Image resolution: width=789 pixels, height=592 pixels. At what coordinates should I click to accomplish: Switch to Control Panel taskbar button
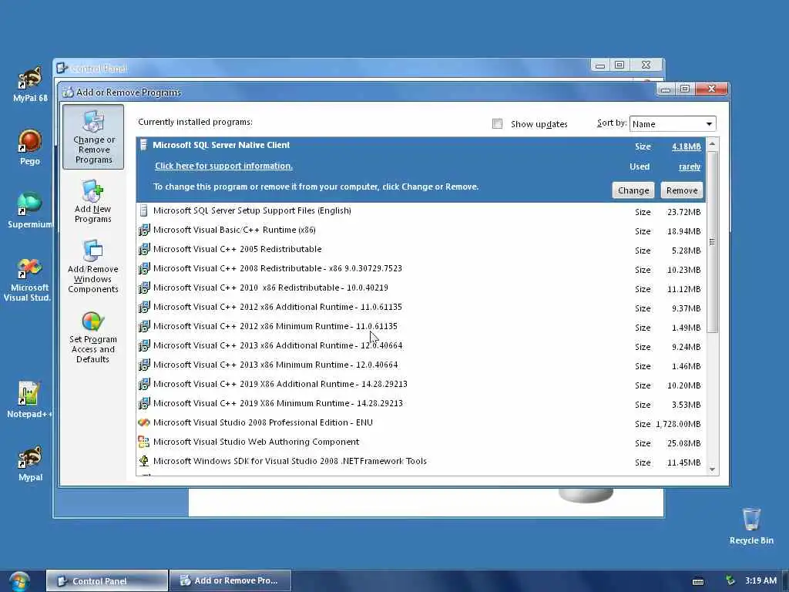pyautogui.click(x=106, y=581)
